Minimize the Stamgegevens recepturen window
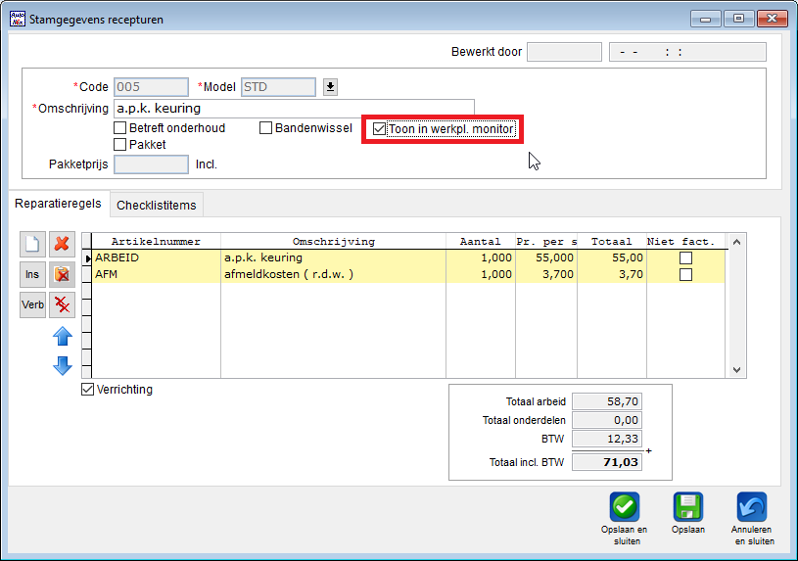Image resolution: width=798 pixels, height=561 pixels. (705, 19)
